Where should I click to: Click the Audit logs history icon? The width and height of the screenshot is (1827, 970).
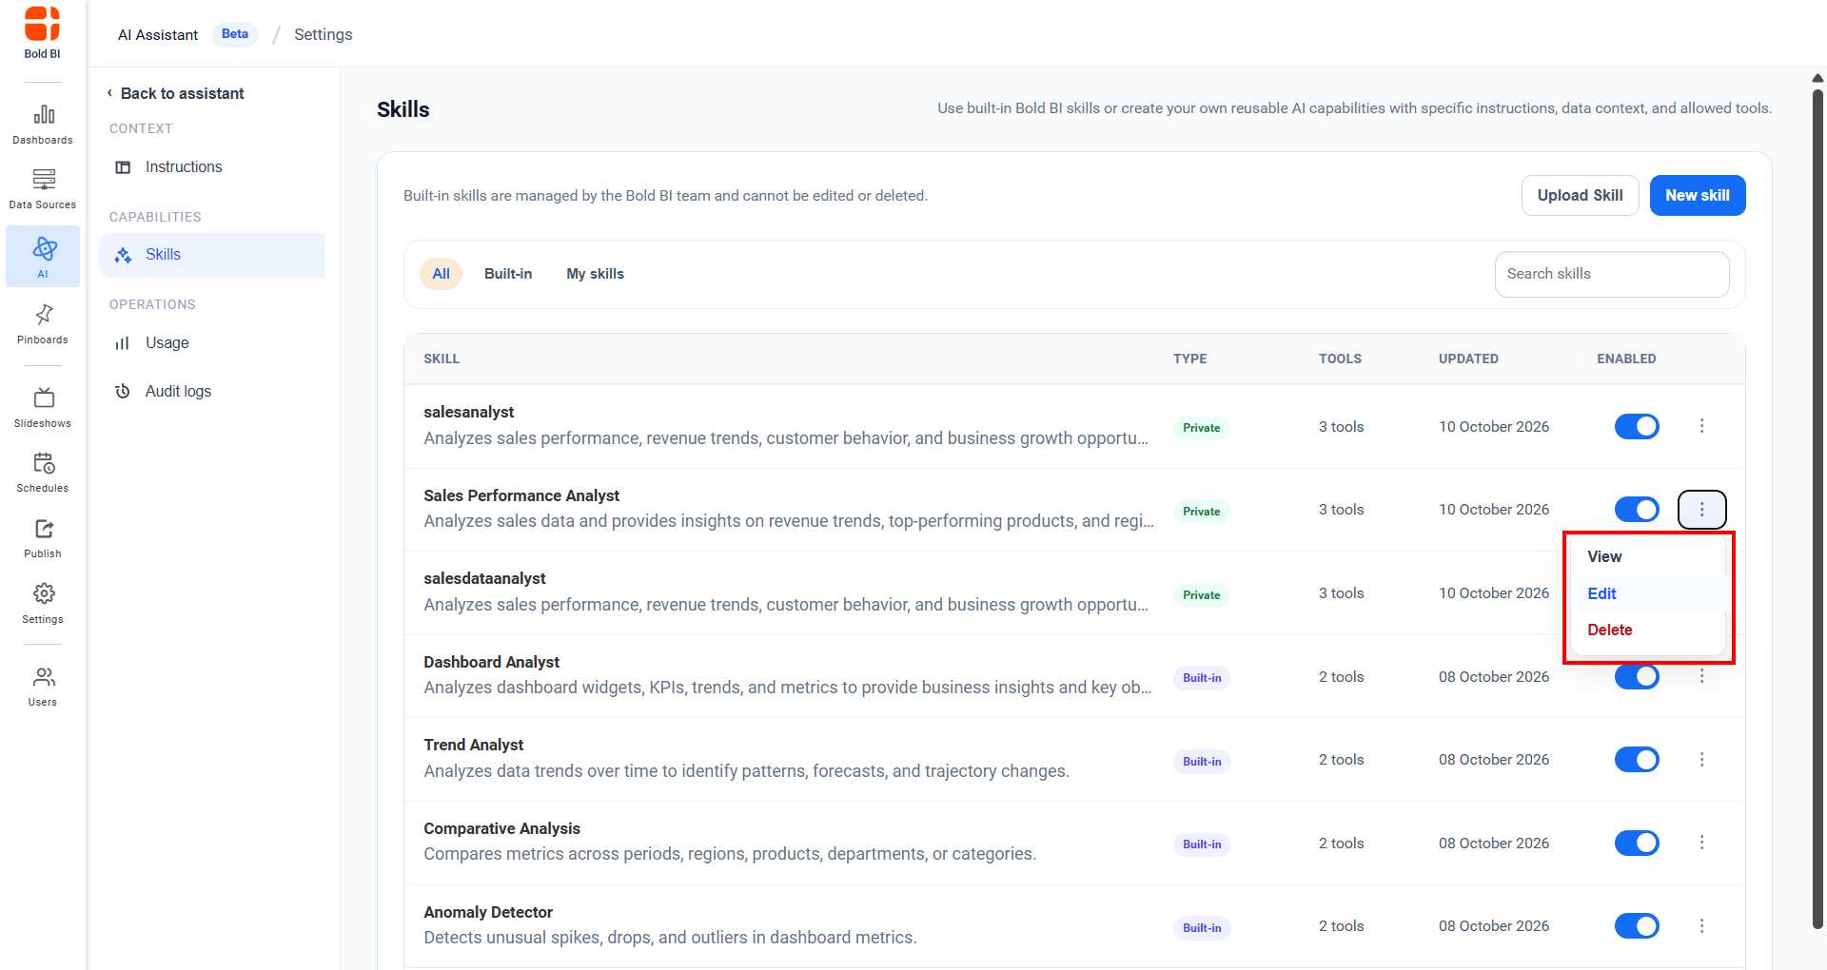122,392
